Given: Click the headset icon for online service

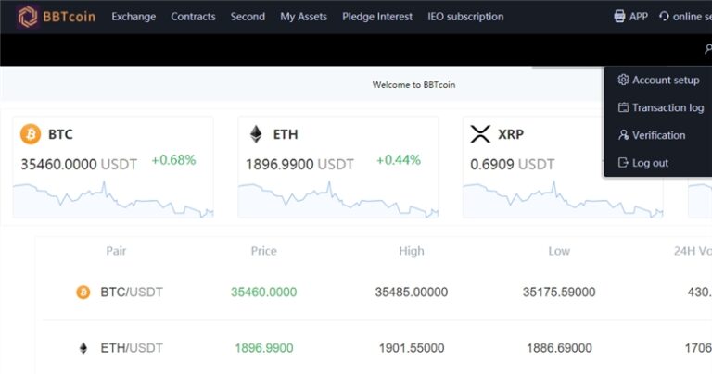Looking at the screenshot, I should 664,17.
